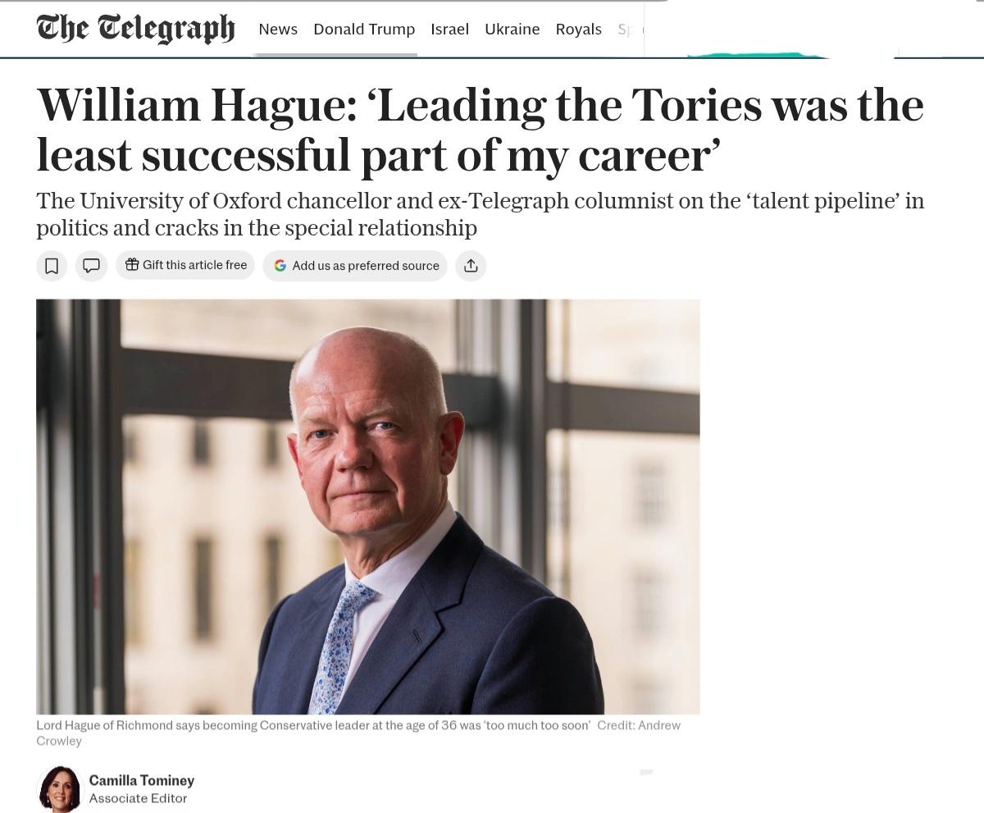Open the News section in navigation
Image resolution: width=984 pixels, height=813 pixels.
[278, 30]
